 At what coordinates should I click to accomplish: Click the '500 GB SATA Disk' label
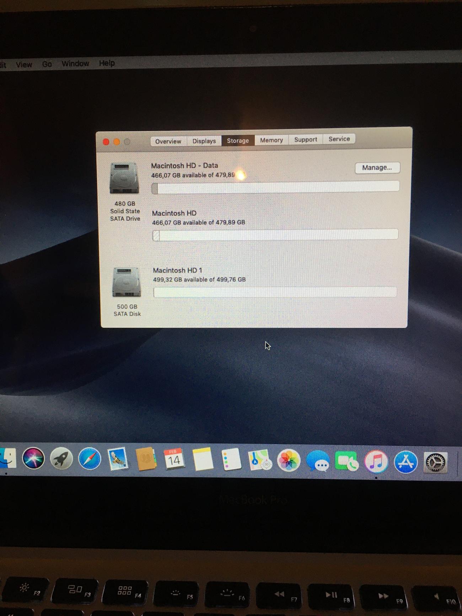pyautogui.click(x=127, y=310)
